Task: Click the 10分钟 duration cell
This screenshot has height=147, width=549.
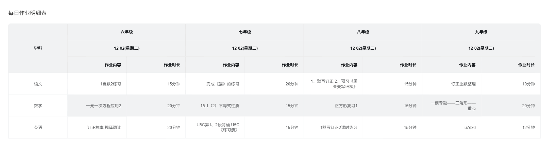Action: [x=528, y=84]
